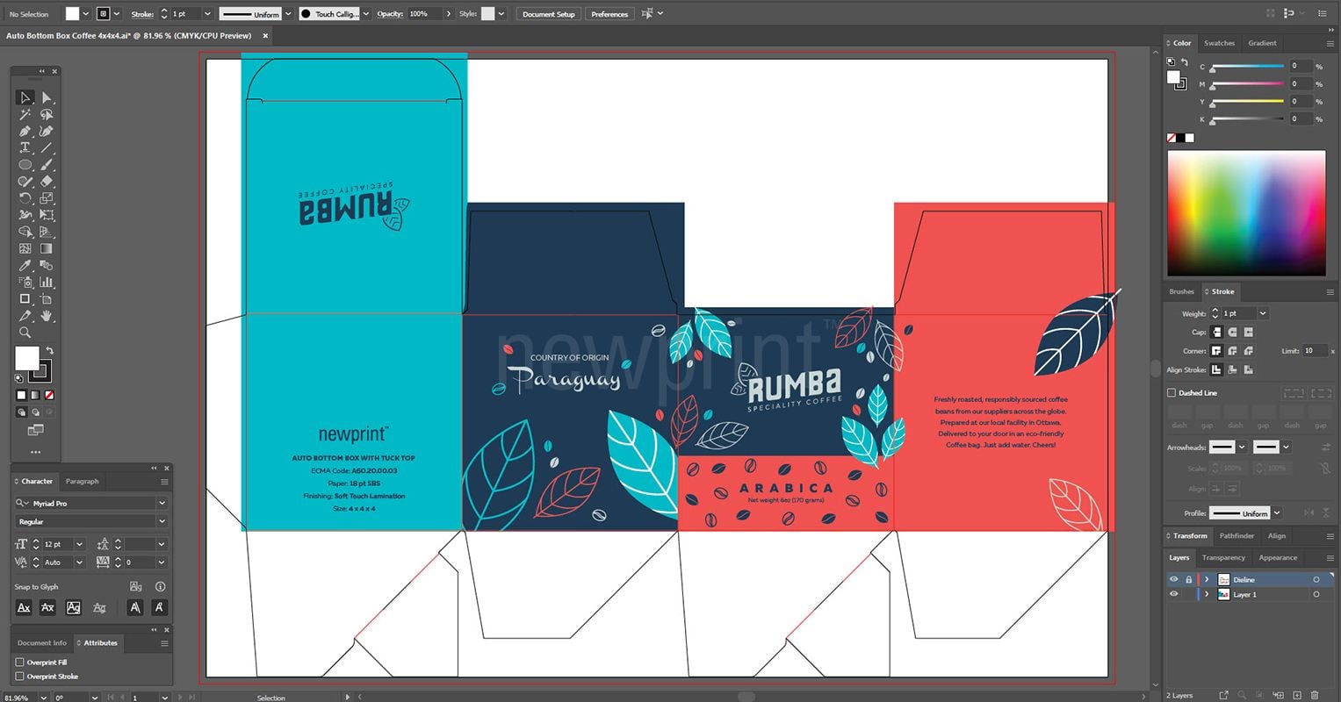Select the Rectangle tool

point(25,298)
